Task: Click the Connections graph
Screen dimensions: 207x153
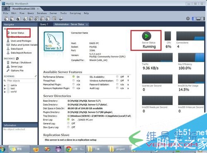Action: click(x=190, y=36)
